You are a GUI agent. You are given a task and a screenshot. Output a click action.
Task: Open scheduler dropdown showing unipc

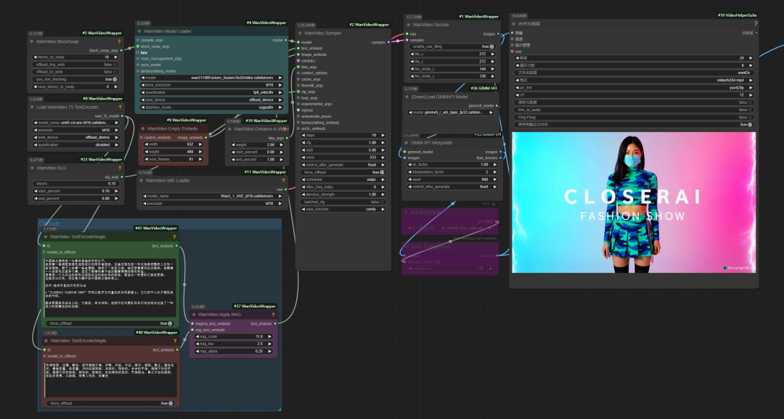point(343,179)
